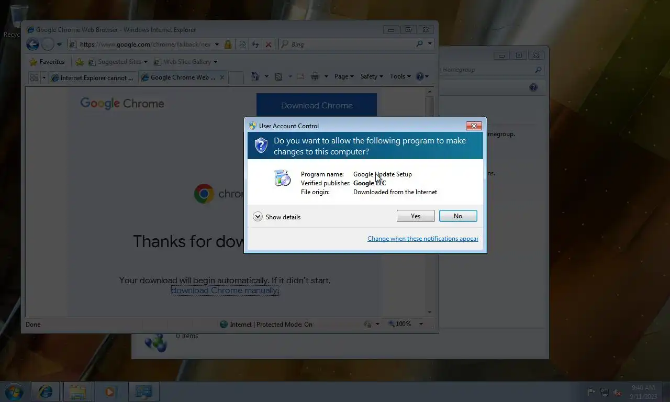
Task: Click the Internet Explorer forward button
Action: (x=48, y=44)
